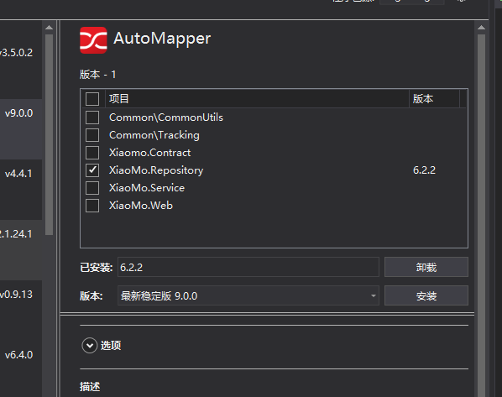Click the XiaoMo.Repository project name
This screenshot has width=502, height=397.
[x=156, y=170]
